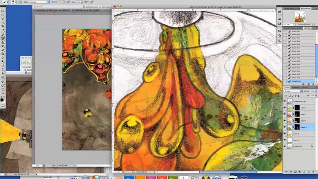318x179 pixels.
Task: Select the Clone Stamp tool
Action: (x=2, y=42)
